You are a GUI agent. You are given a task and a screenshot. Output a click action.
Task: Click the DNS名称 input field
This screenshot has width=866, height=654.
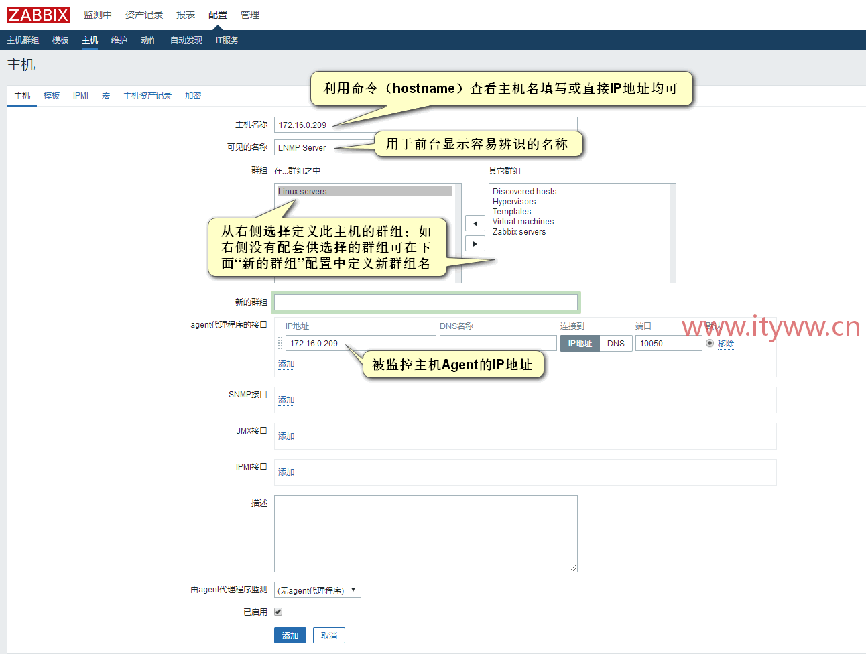pos(498,343)
